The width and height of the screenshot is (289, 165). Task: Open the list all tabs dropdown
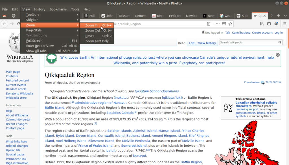pos(285,16)
